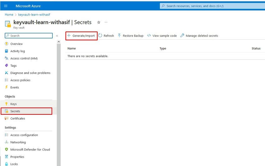Click the View sample code brackets icon
Viewport: 265px width, 166px height.
pos(149,35)
